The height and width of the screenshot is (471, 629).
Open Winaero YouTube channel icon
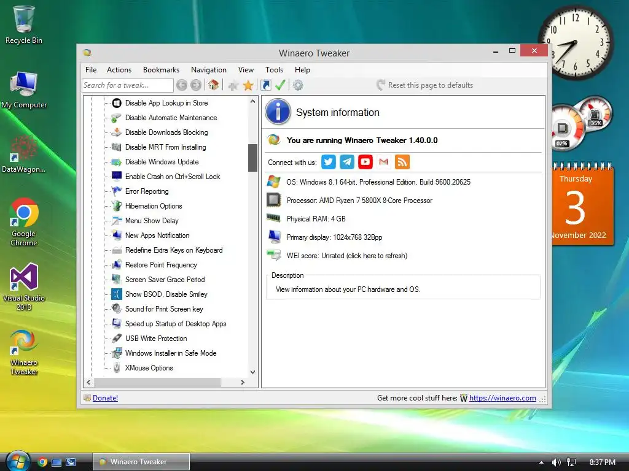[365, 162]
